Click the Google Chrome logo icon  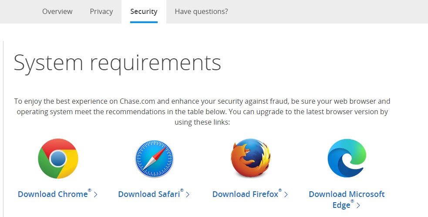[x=58, y=159]
